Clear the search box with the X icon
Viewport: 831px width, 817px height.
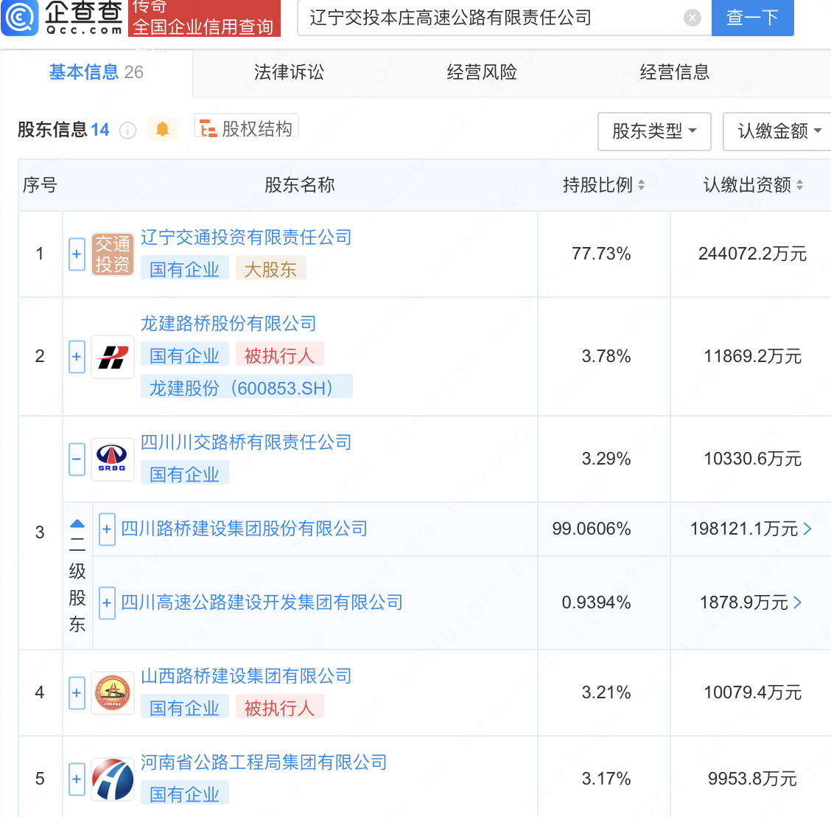click(x=692, y=18)
